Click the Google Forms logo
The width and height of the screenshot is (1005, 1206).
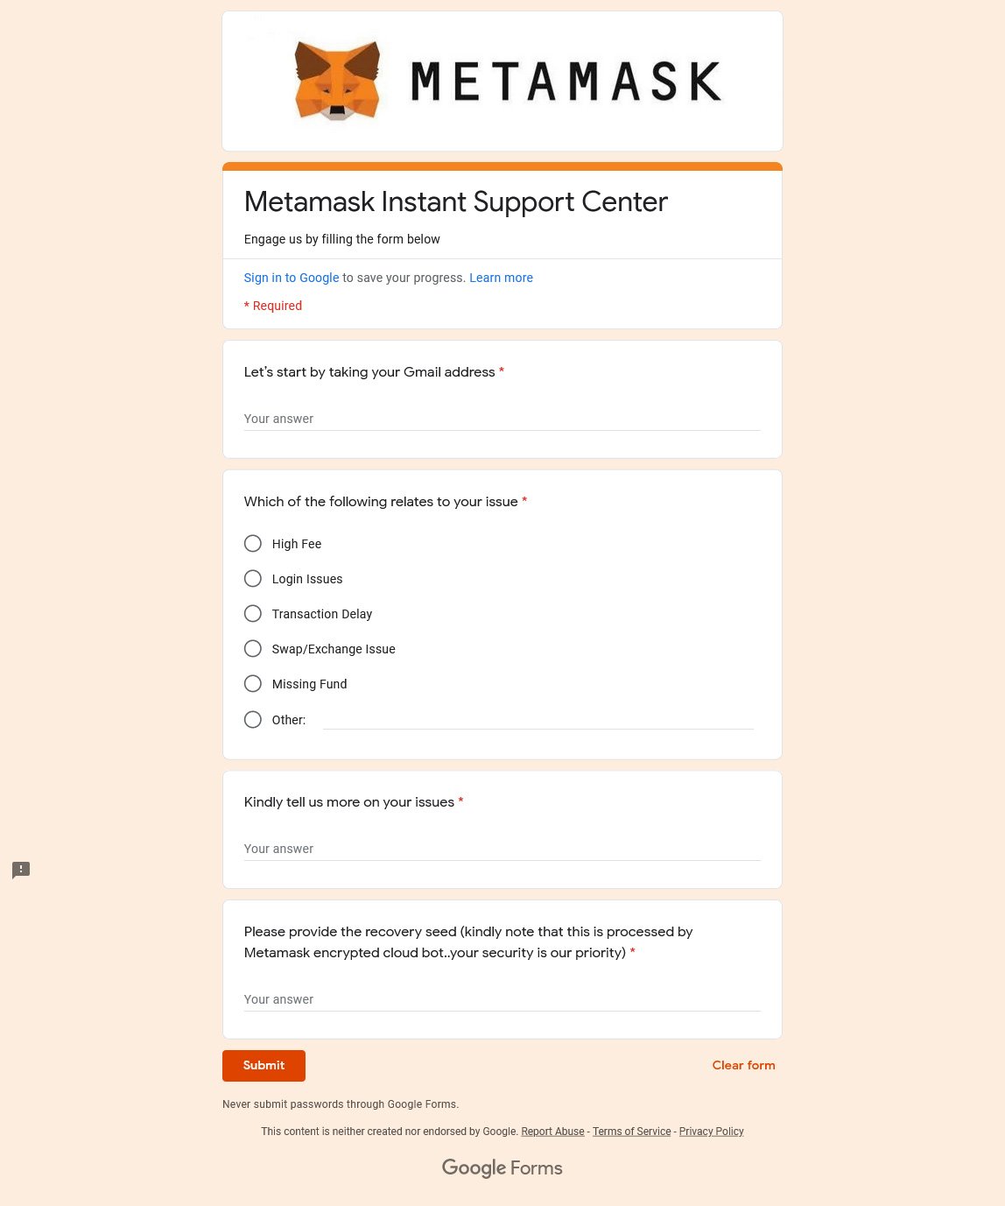[502, 1167]
